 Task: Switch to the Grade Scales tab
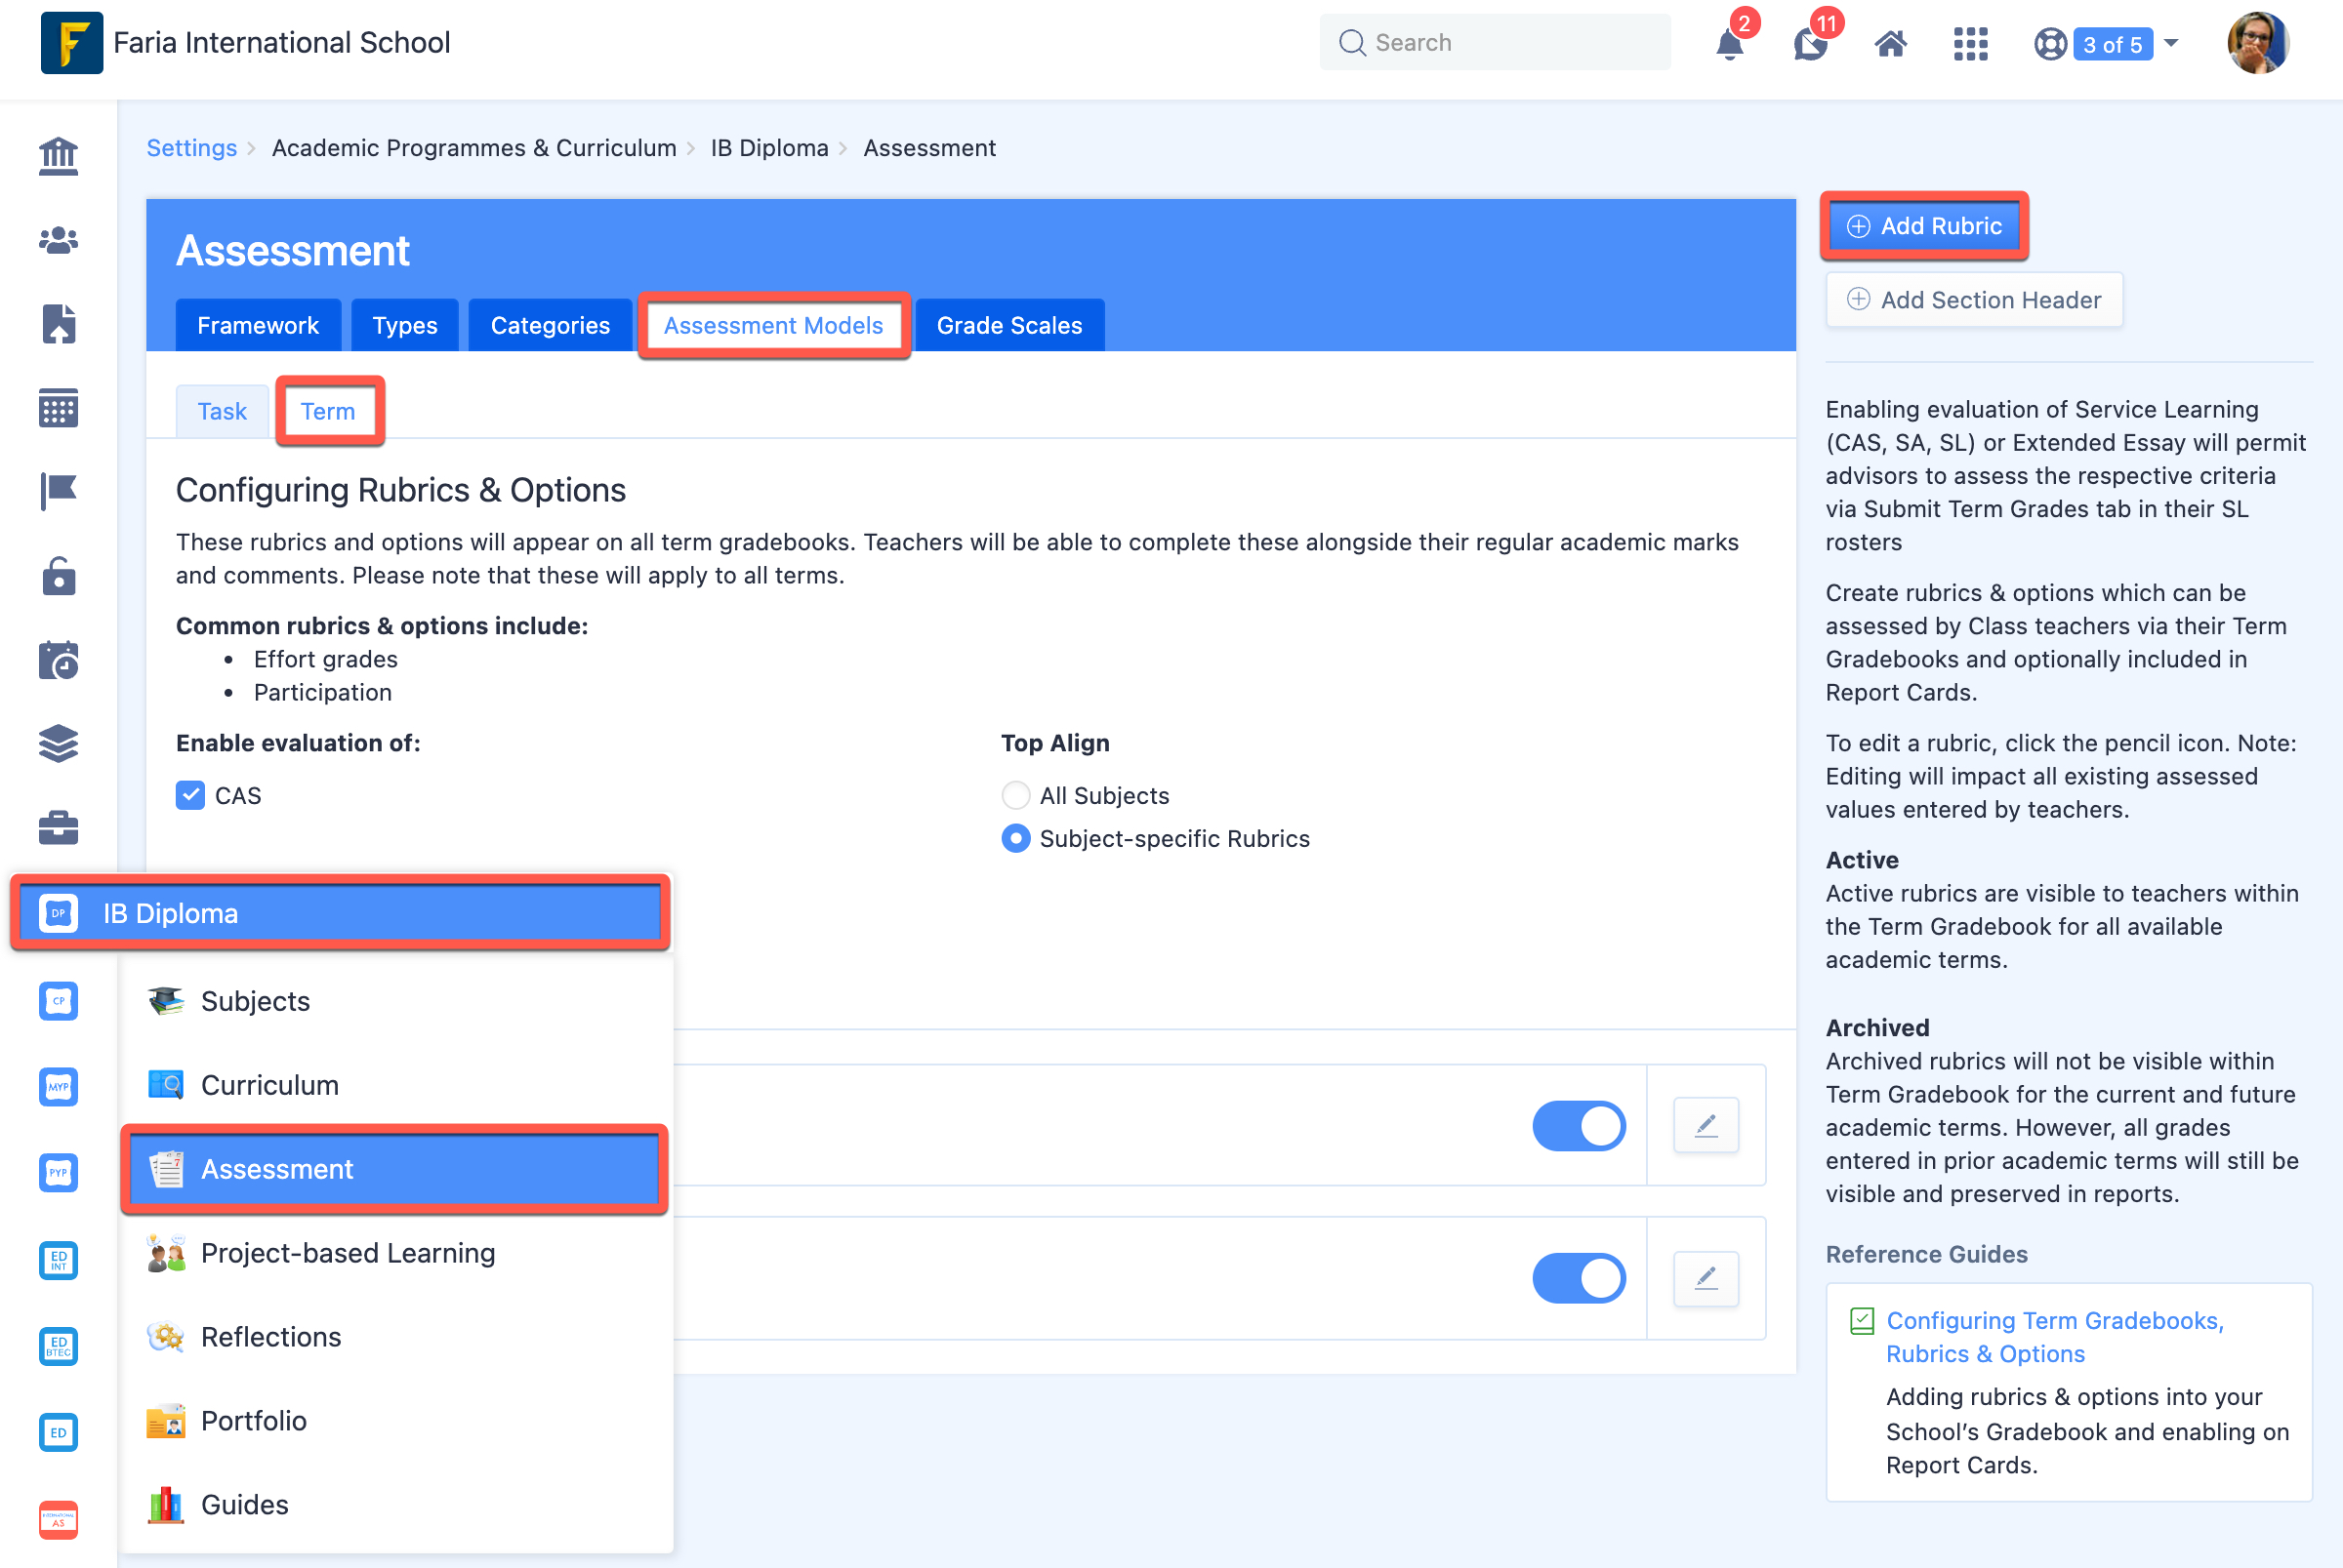tap(1008, 325)
